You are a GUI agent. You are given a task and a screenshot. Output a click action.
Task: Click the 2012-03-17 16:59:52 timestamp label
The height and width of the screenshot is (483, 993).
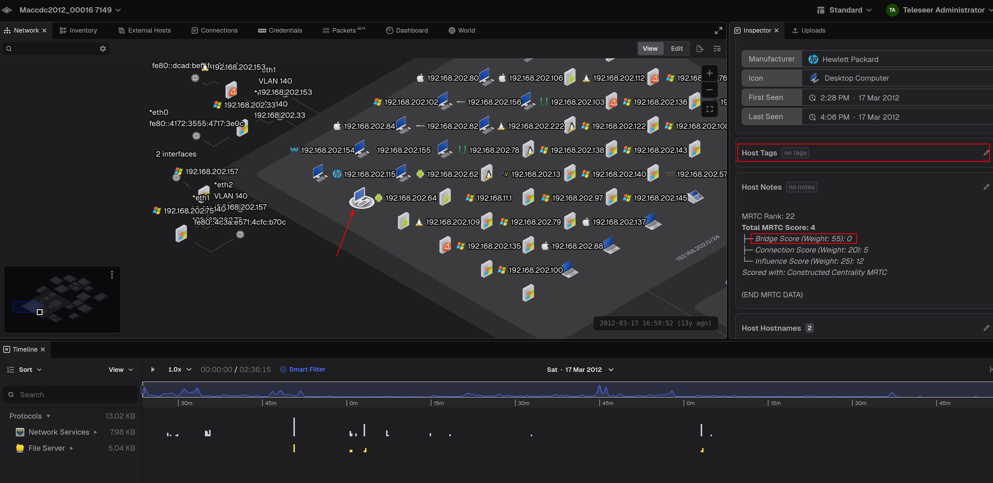[655, 323]
